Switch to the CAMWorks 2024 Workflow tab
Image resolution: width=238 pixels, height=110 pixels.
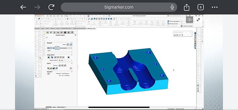[79, 28]
